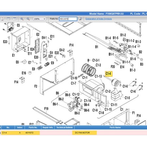Click the parts number search icon

coord(80,19)
